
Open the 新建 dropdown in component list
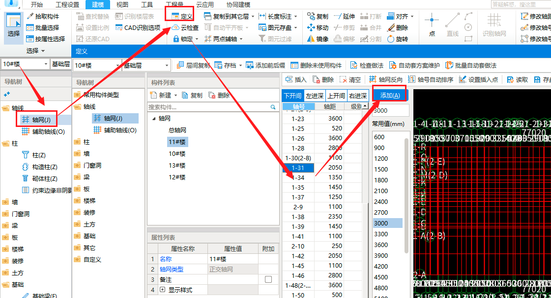[175, 96]
